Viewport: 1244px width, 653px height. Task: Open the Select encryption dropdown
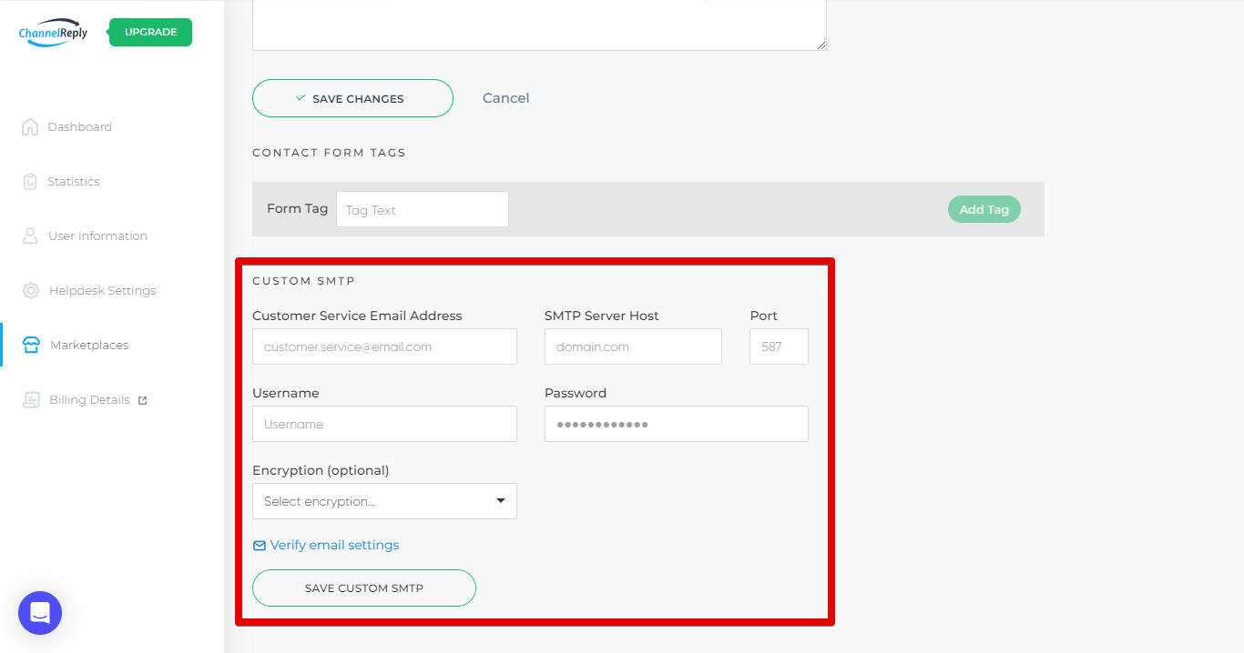[x=384, y=501]
